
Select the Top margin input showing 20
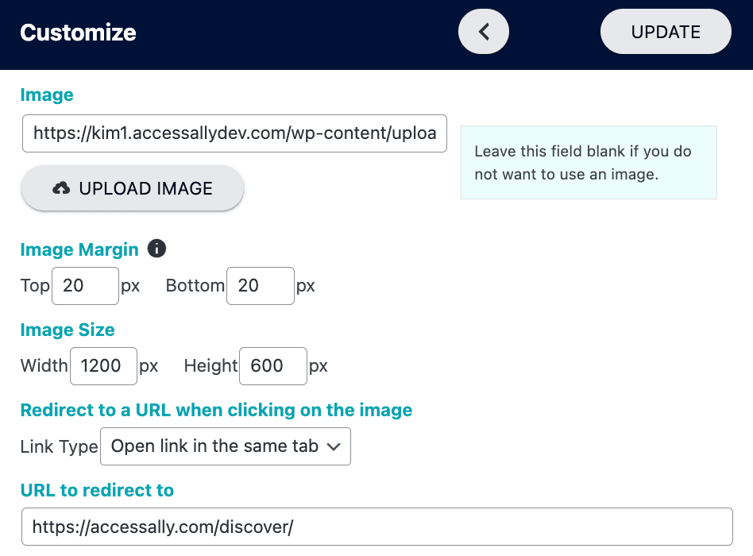tap(85, 285)
